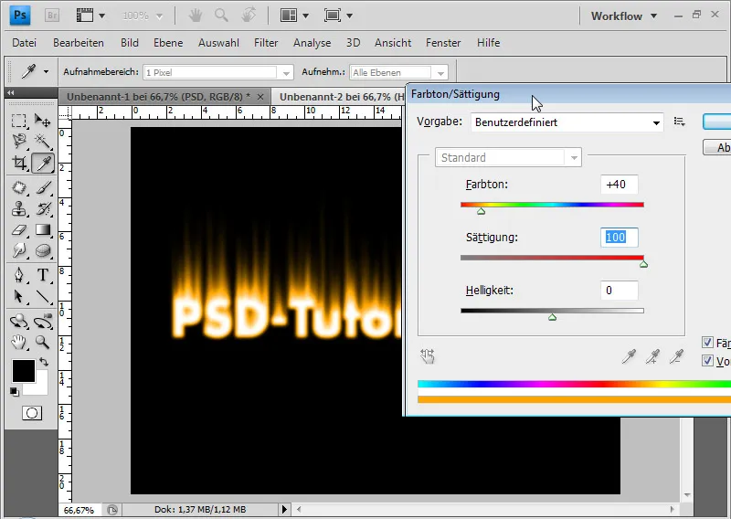
Task: Choose the Eraser tool
Action: pyautogui.click(x=19, y=229)
